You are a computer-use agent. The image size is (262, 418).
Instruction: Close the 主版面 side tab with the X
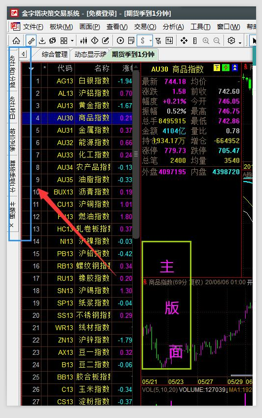pos(11,226)
